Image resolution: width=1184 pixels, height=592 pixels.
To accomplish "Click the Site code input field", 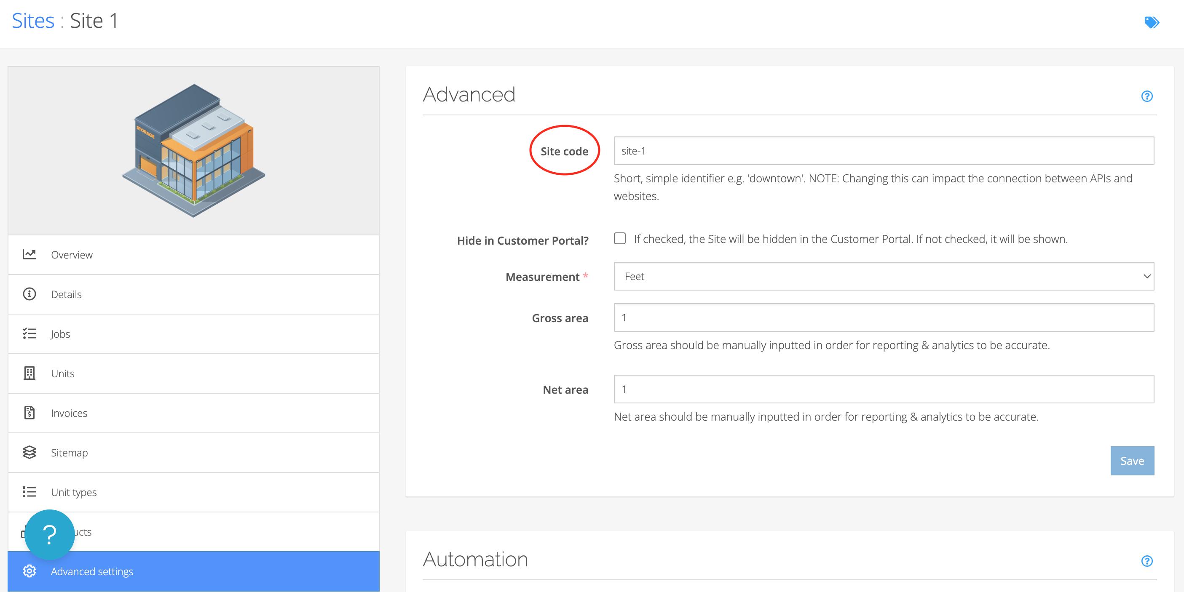I will pos(884,151).
